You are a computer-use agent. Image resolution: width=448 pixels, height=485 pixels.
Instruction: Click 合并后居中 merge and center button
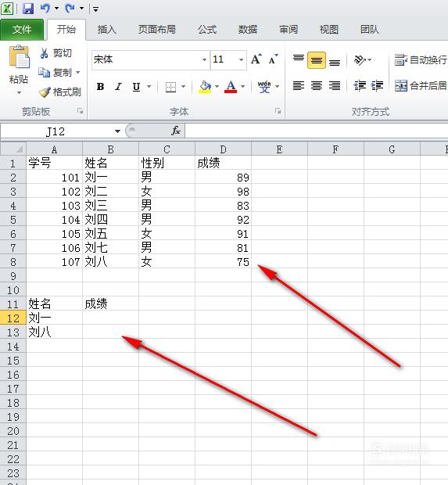tap(421, 85)
